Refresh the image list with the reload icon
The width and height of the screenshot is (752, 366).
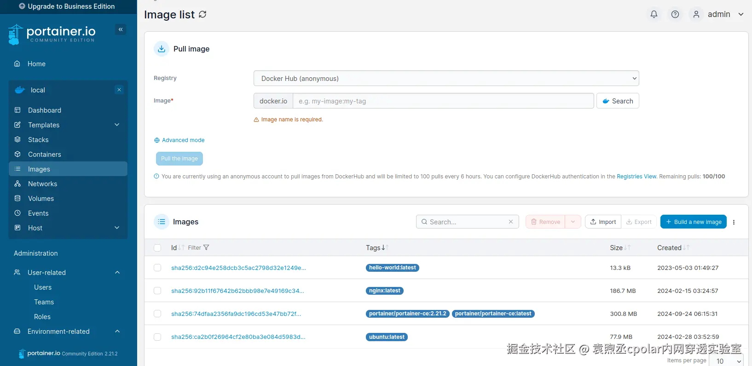[x=202, y=14]
